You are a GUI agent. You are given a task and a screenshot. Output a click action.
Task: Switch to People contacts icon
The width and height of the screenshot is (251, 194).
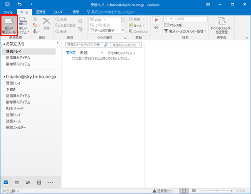(28, 182)
